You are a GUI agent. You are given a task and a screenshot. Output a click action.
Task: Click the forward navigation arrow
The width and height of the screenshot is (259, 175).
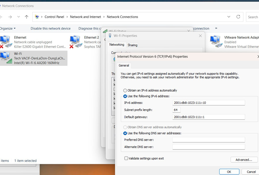[x=10, y=17]
